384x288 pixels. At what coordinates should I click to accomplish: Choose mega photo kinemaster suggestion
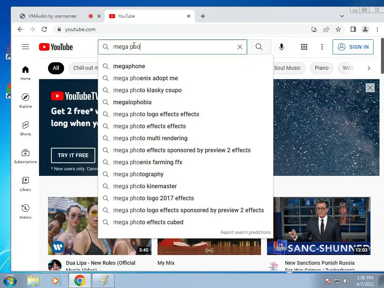185,186
